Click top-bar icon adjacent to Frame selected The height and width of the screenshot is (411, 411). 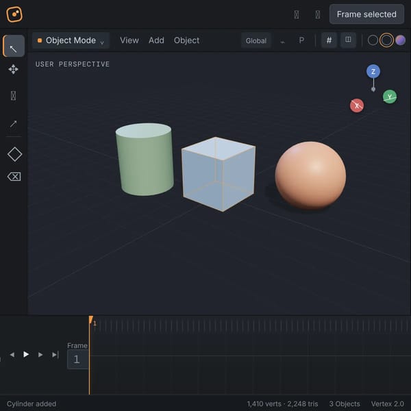click(x=318, y=14)
